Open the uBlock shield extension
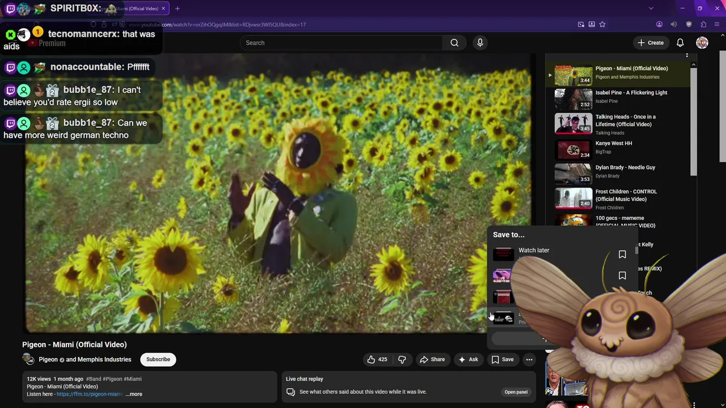The height and width of the screenshot is (408, 726). (x=689, y=24)
